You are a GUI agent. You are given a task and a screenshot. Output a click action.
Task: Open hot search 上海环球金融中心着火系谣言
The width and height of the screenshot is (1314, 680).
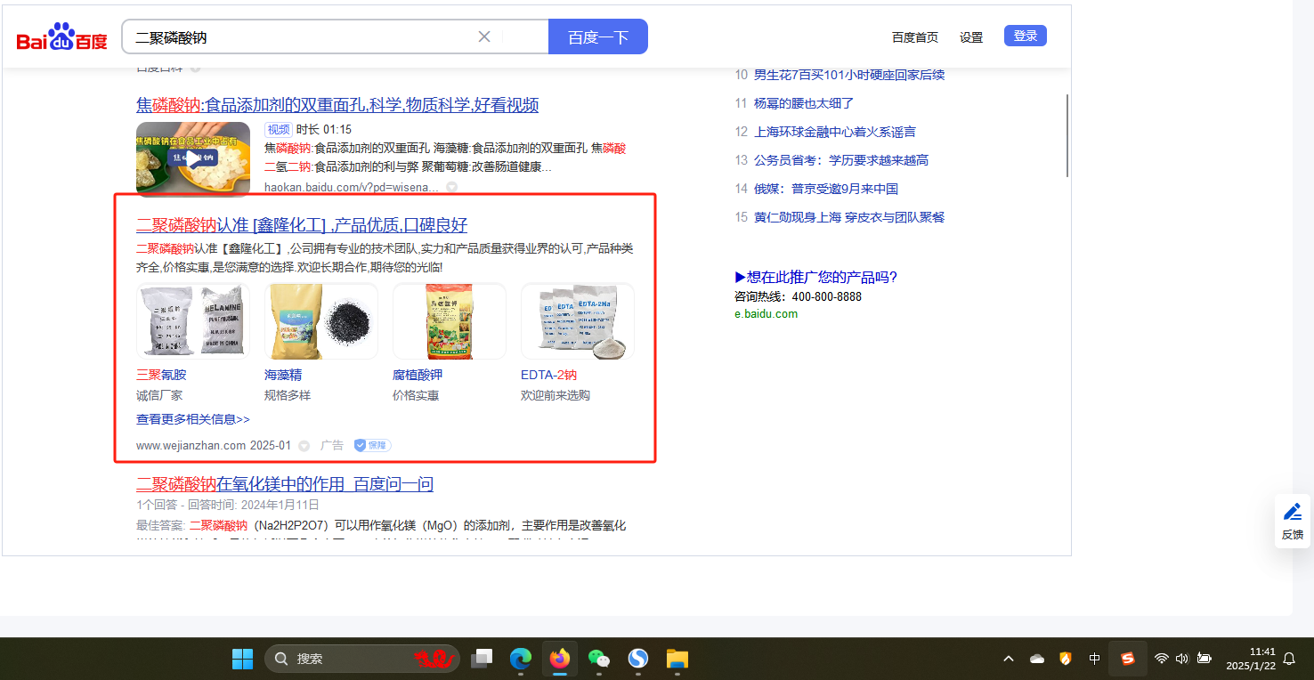[835, 132]
